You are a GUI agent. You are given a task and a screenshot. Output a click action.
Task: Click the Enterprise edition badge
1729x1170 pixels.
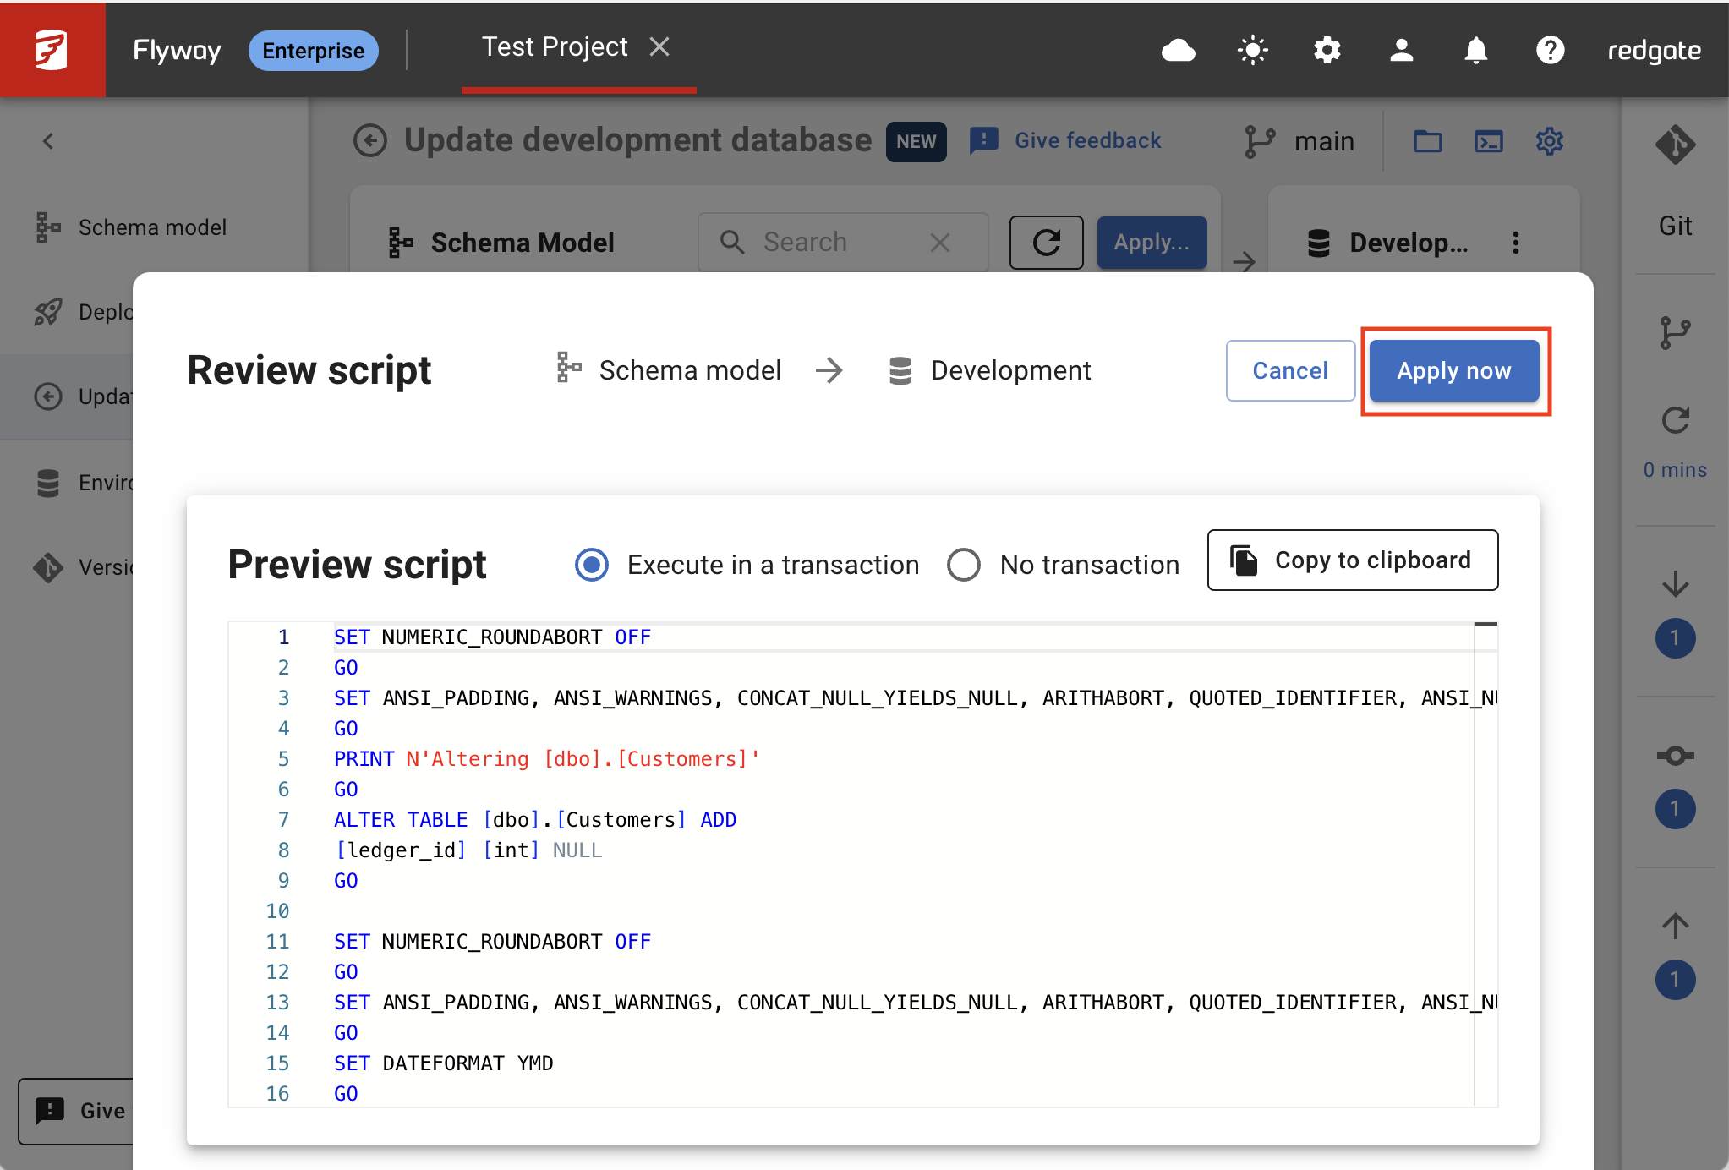pos(313,51)
